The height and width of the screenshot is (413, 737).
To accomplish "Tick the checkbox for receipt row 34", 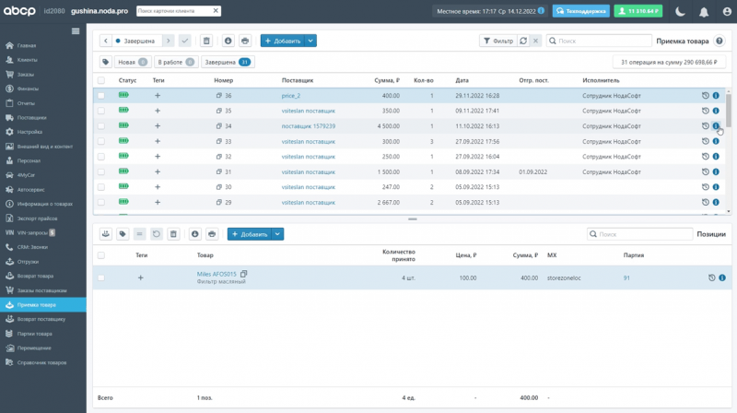I will (101, 126).
